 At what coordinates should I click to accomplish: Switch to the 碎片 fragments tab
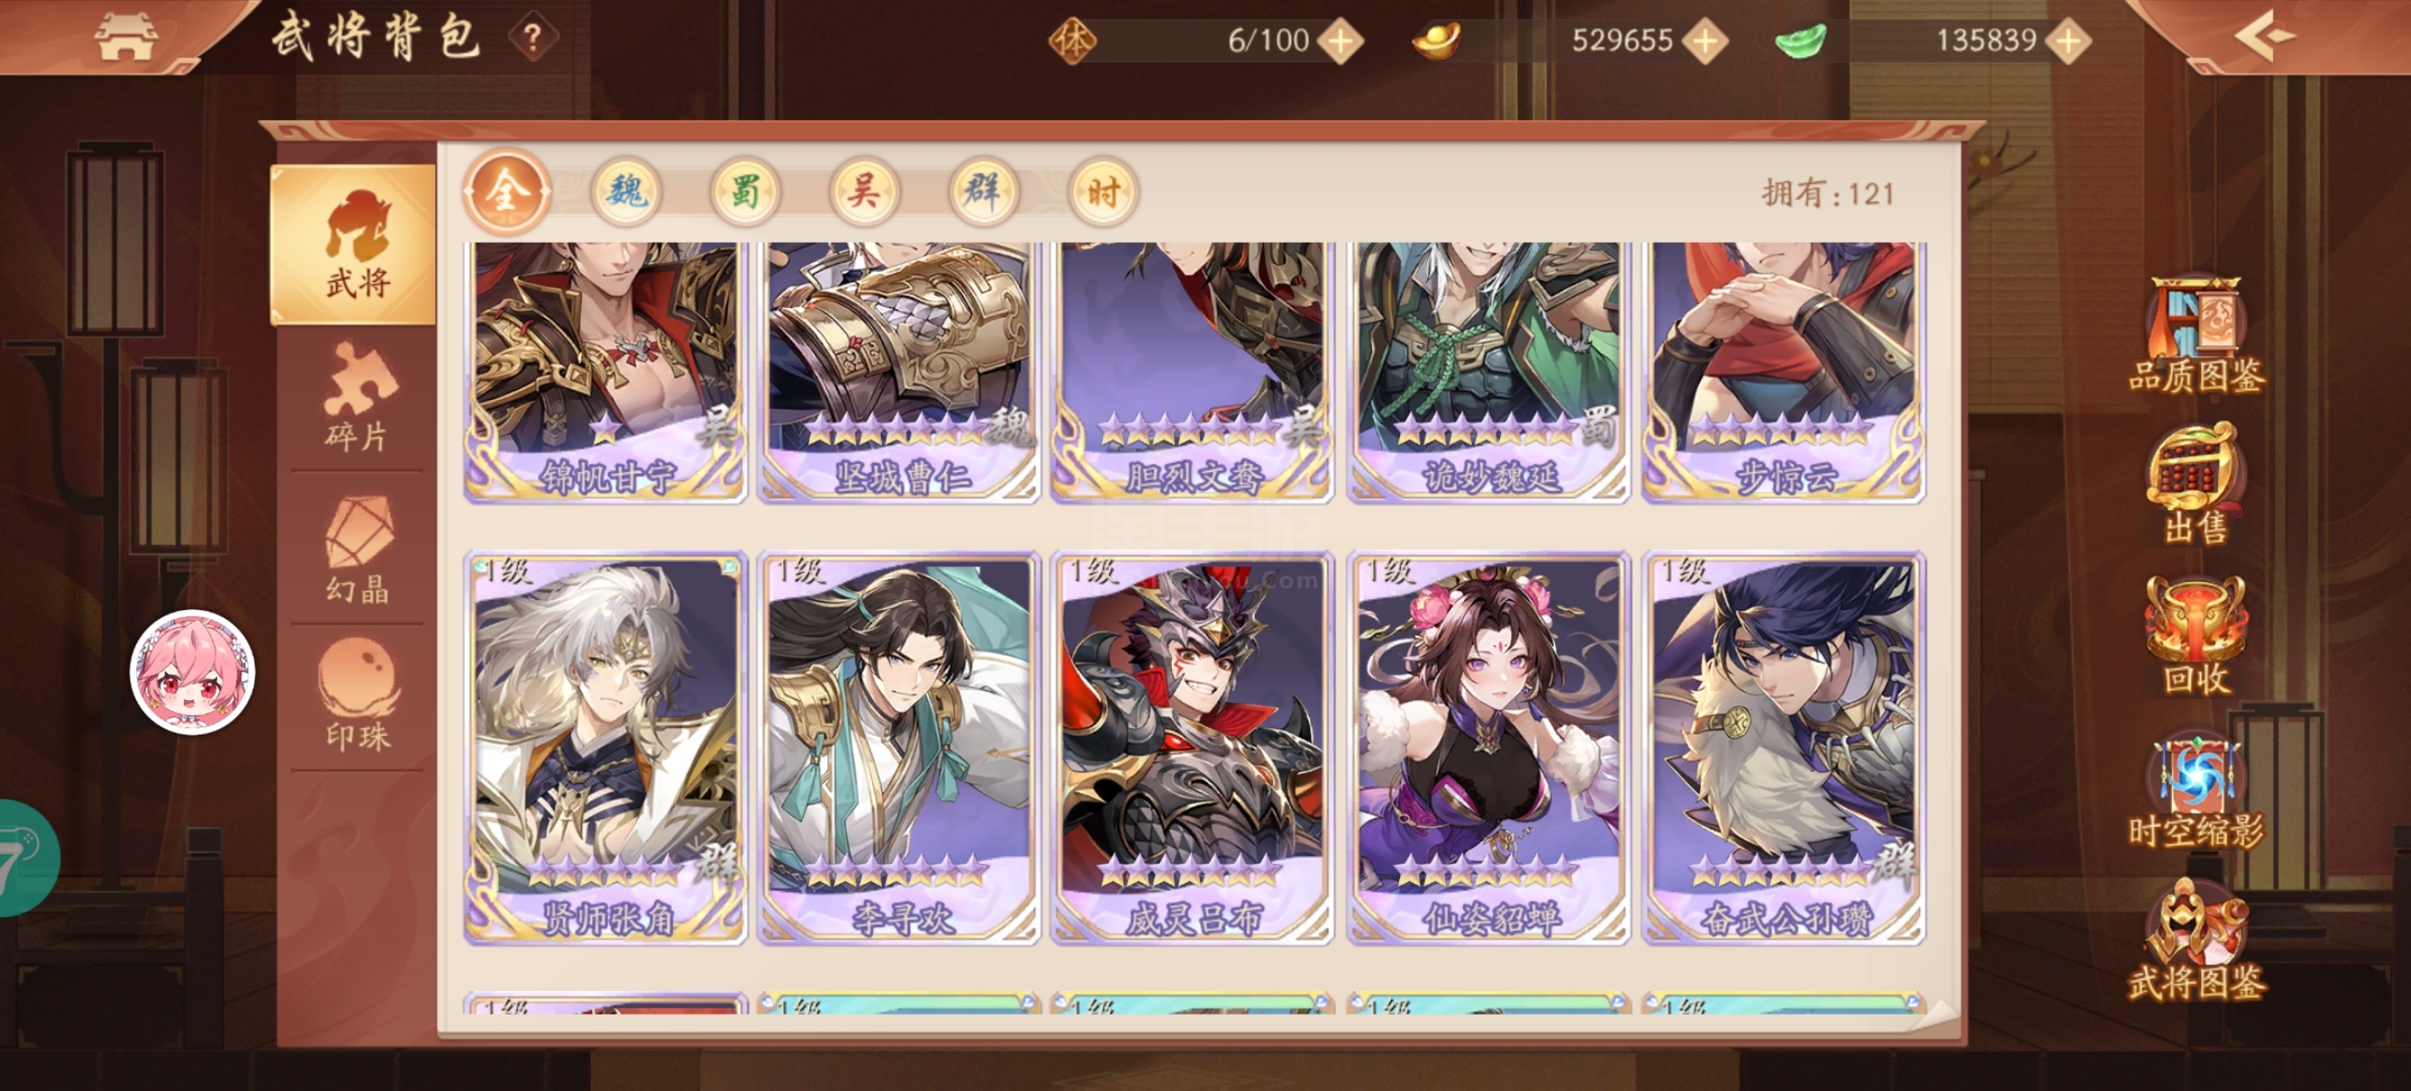(356, 396)
